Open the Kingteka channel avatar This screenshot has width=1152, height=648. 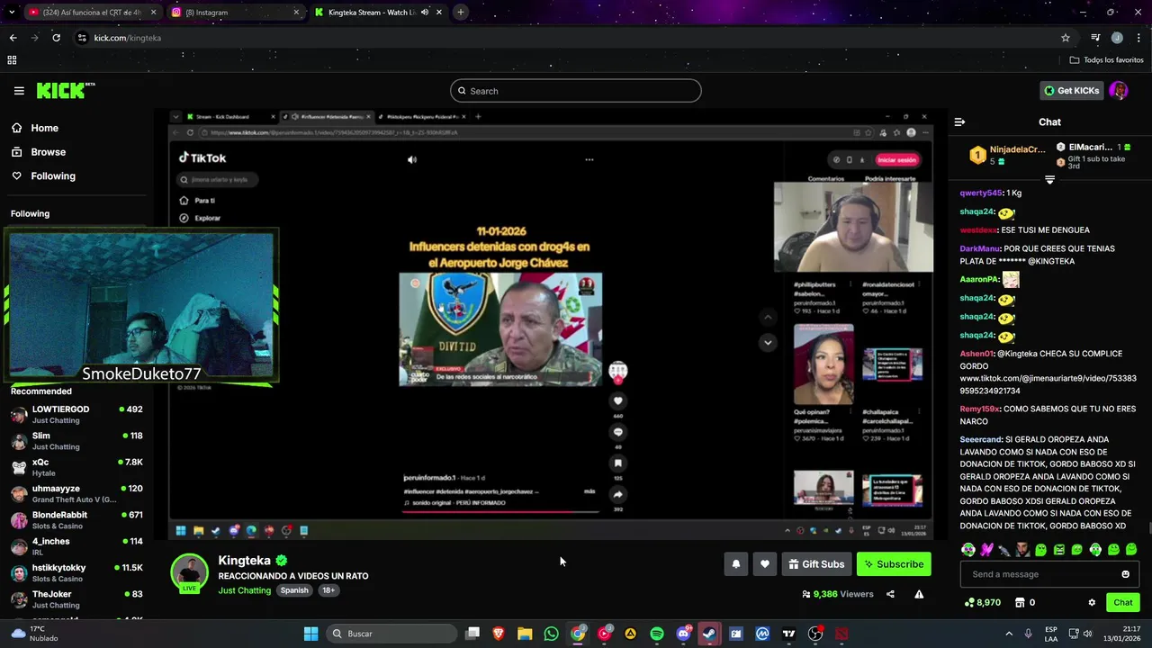(x=189, y=573)
